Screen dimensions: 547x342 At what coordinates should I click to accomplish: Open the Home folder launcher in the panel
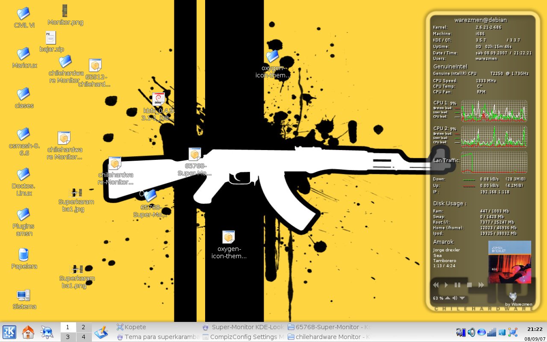pyautogui.click(x=28, y=332)
